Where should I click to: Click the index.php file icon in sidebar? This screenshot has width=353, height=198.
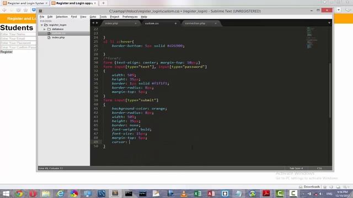49,37
